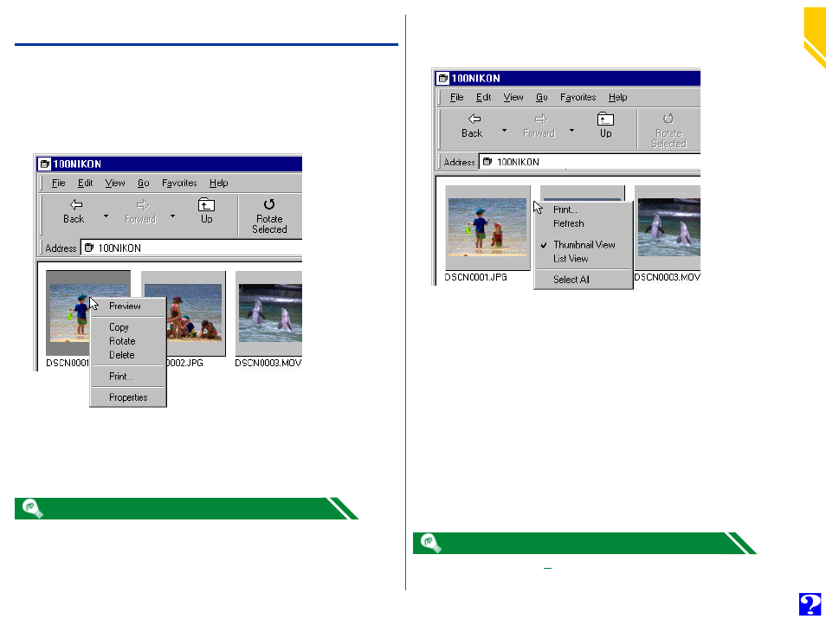Select dolphins thumbnail in Preview menu window

(269, 313)
